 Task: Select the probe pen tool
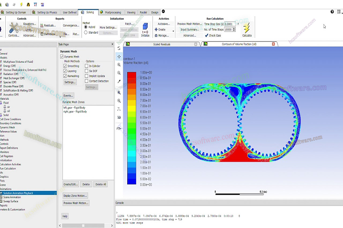[119, 81]
